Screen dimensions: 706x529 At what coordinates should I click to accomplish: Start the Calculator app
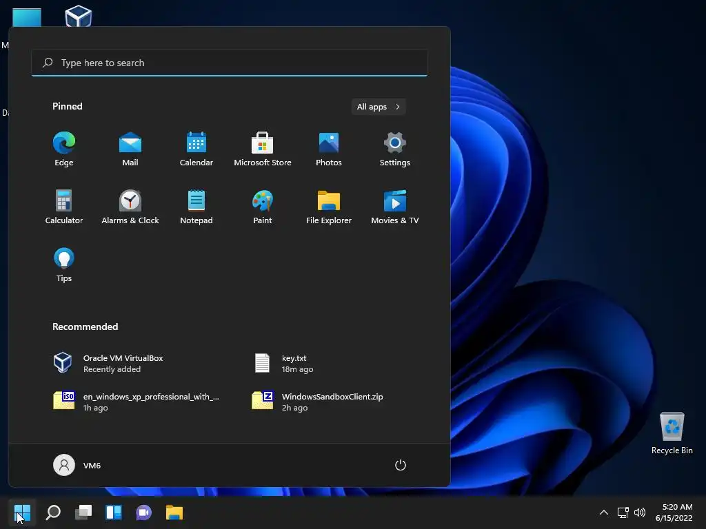pos(64,207)
